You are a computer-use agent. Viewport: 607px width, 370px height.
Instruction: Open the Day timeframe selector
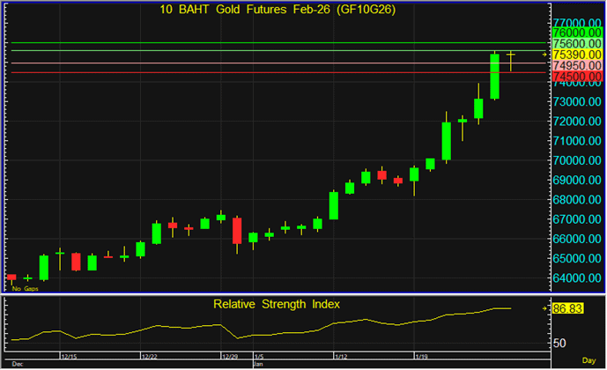click(592, 362)
